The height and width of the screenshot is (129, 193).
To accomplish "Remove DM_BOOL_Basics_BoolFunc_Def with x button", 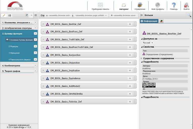I will click(130, 32).
